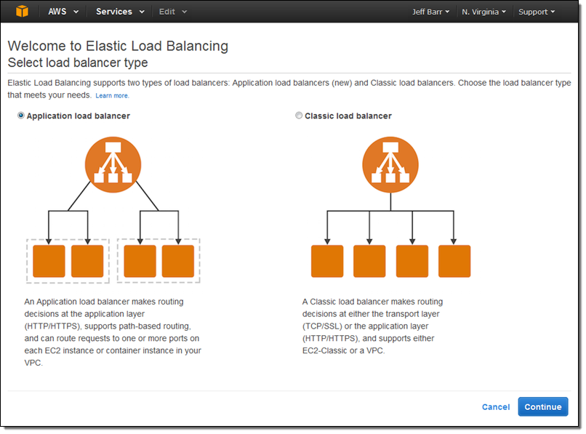Click an instance square beneath the Classic diagram
The width and height of the screenshot is (586, 434).
[x=326, y=261]
